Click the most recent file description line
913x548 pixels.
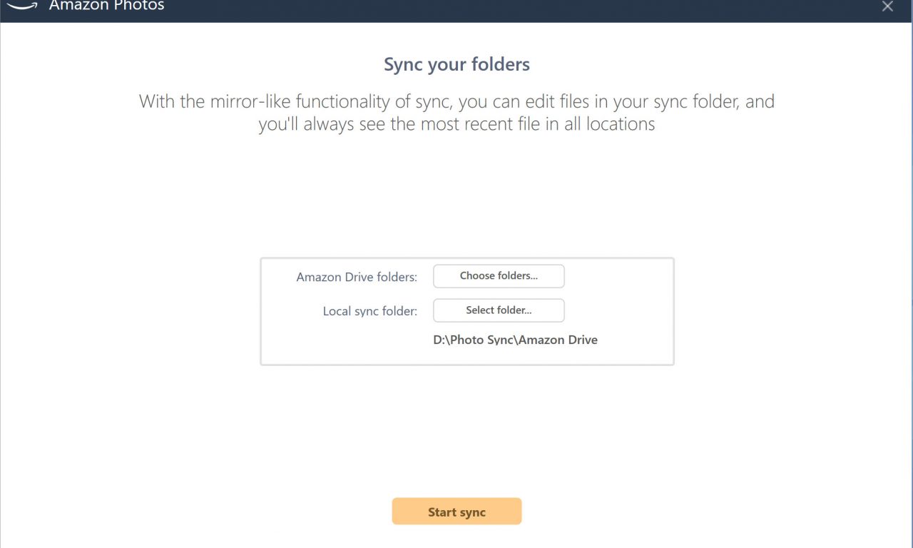[x=456, y=124]
